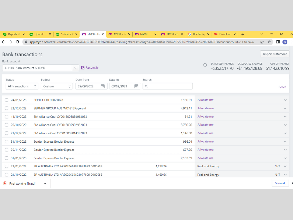The image size is (293, 220).
Task: Close the Download tab
Action: (234, 34)
